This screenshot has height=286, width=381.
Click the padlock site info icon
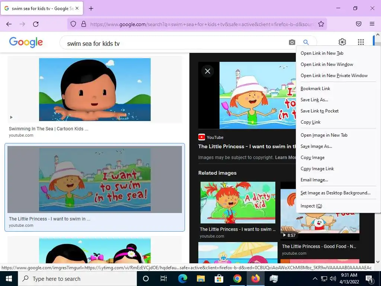(x=84, y=24)
